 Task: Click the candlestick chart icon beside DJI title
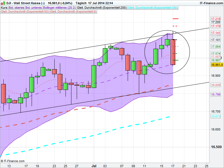point(3,3)
